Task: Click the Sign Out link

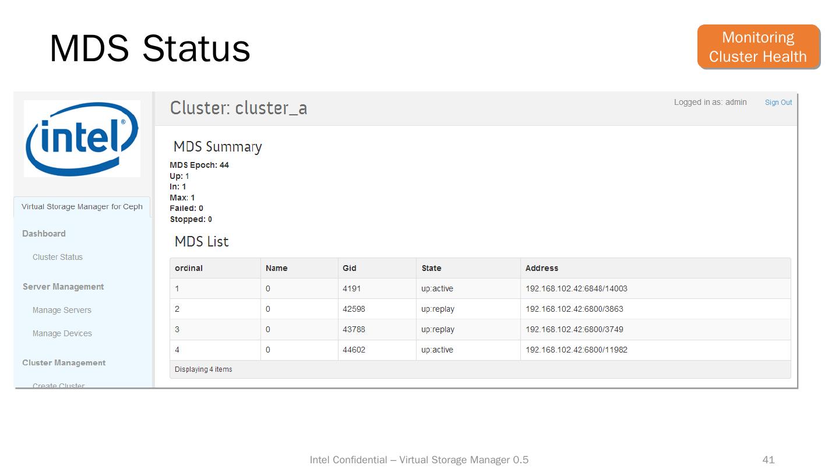Action: pyautogui.click(x=778, y=103)
